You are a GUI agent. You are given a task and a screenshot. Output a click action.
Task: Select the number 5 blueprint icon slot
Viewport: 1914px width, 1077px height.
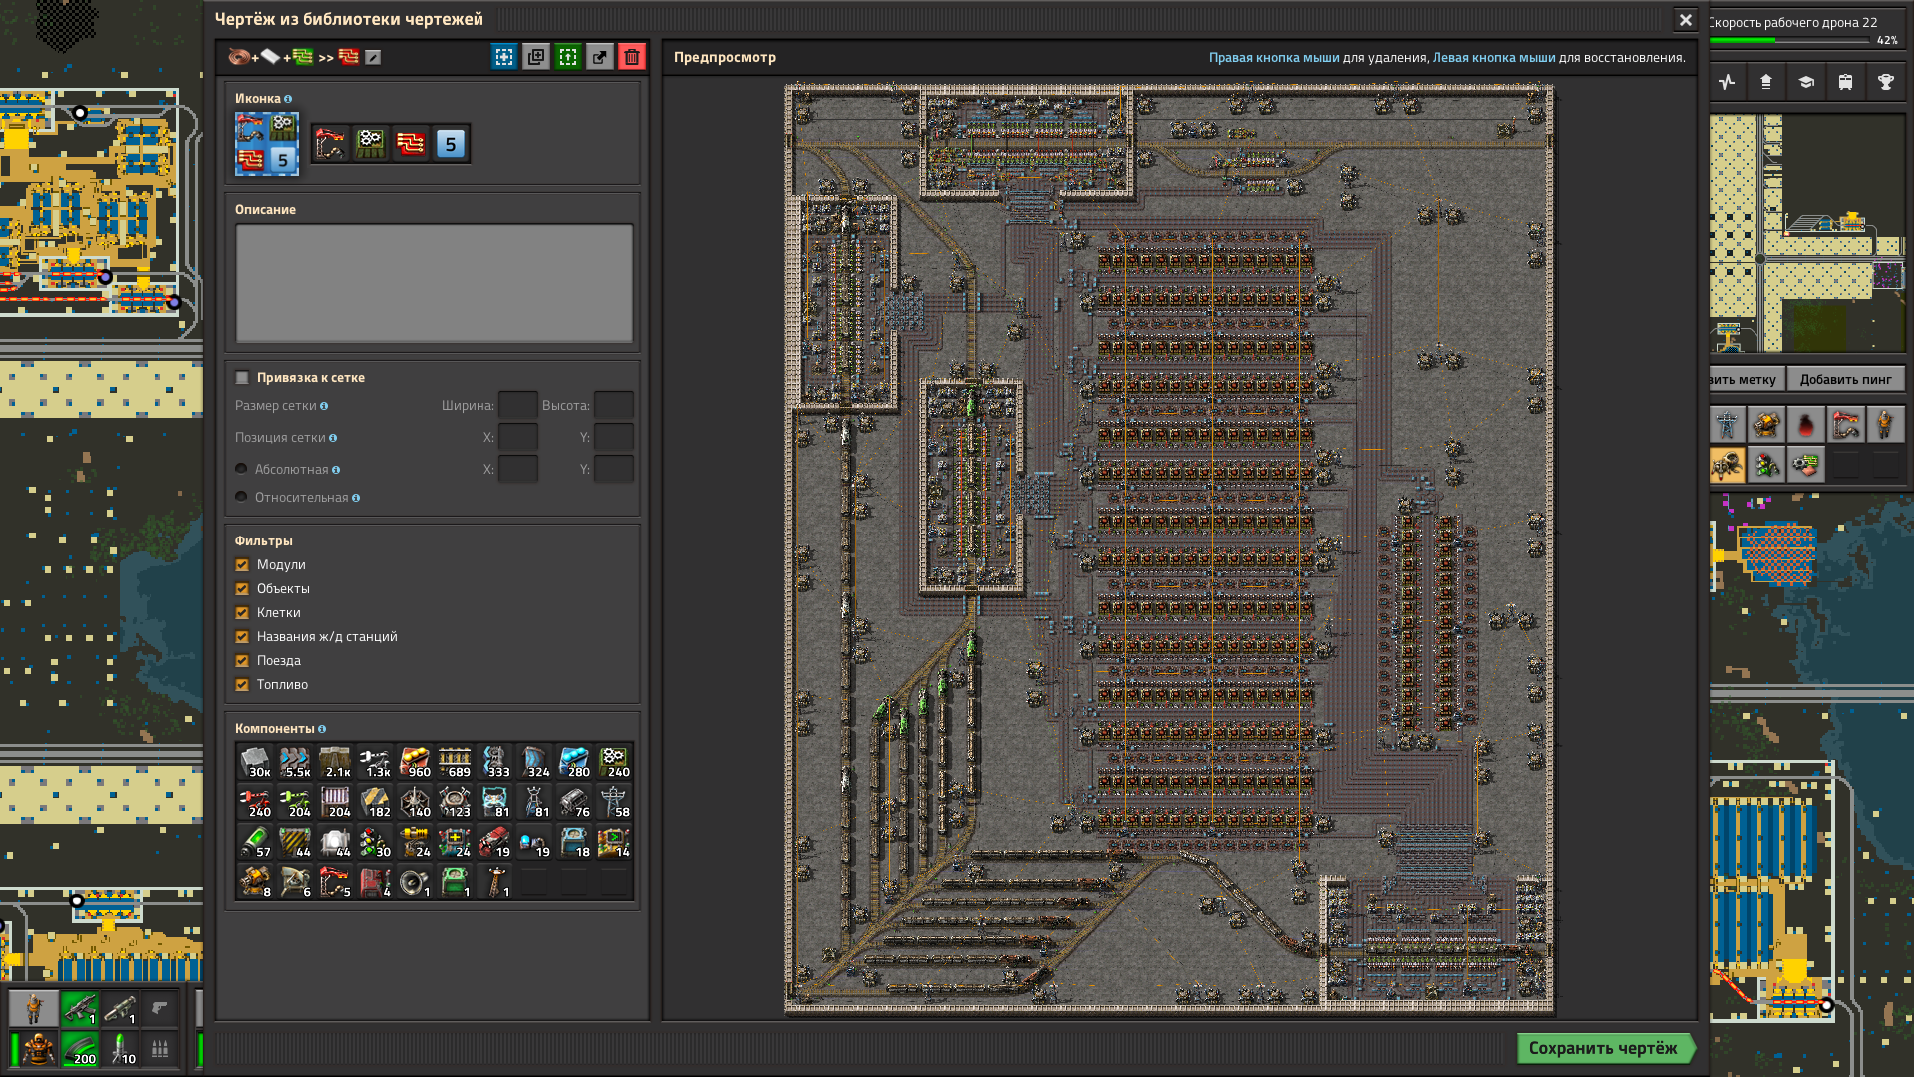click(451, 144)
